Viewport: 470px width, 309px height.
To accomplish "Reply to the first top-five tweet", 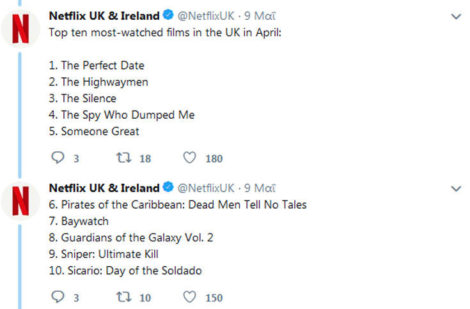I will point(57,158).
